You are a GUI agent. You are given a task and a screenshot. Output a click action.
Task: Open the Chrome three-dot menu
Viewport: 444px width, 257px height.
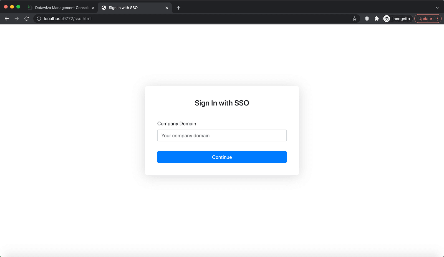tap(437, 19)
